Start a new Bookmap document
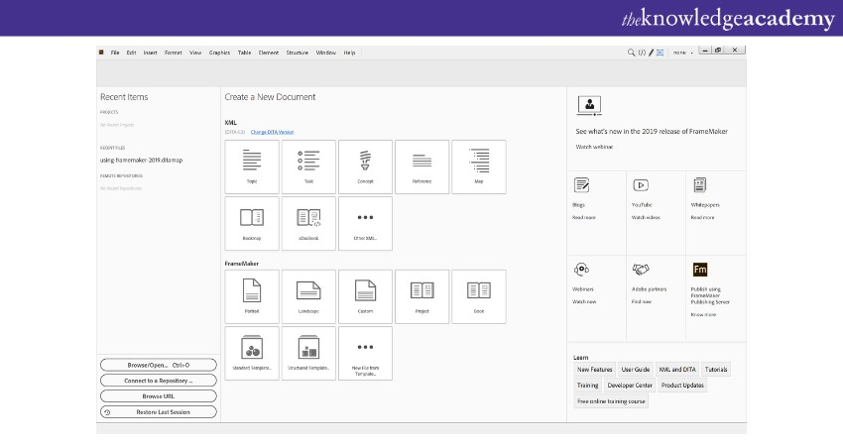843x446 pixels. 252,222
